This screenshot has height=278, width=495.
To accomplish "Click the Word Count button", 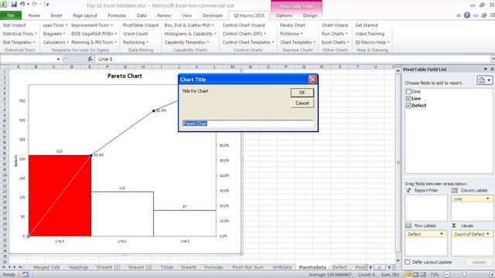I will (x=135, y=34).
